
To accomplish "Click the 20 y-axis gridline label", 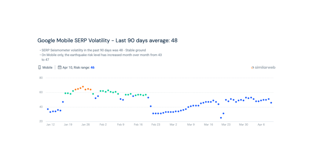I will point(40,122).
